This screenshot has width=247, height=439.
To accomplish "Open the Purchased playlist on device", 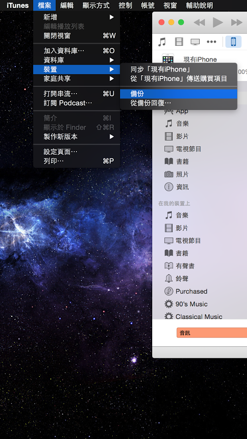I will pos(186,291).
